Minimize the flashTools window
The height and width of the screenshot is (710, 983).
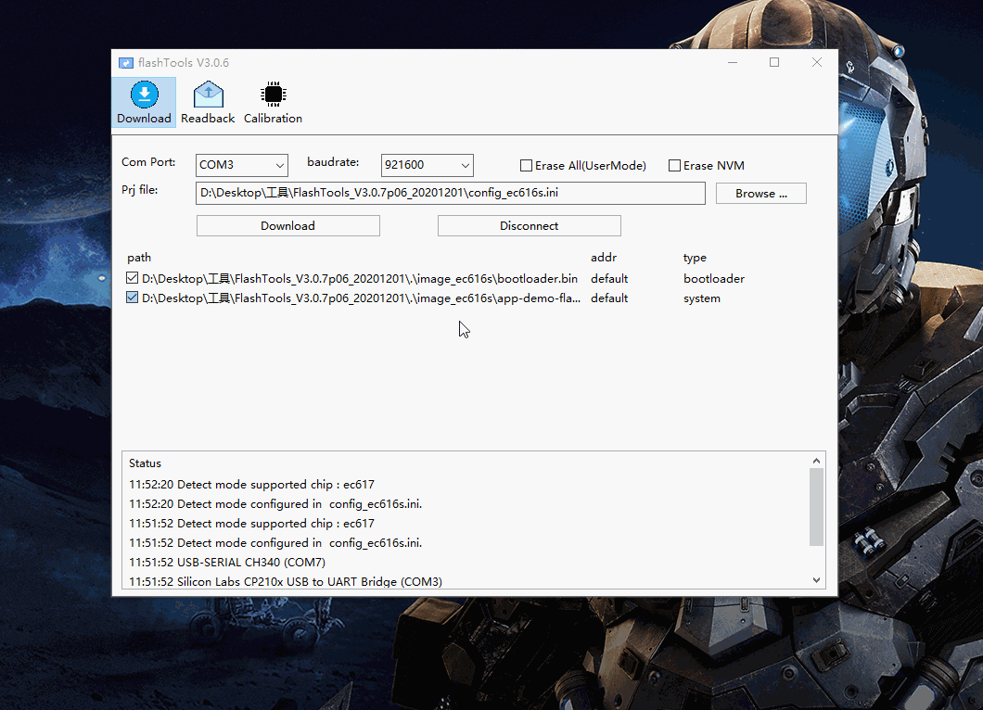tap(733, 62)
